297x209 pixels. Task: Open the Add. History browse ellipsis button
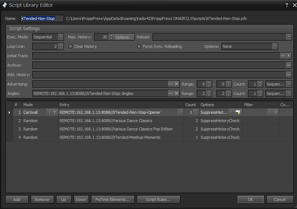click(288, 75)
